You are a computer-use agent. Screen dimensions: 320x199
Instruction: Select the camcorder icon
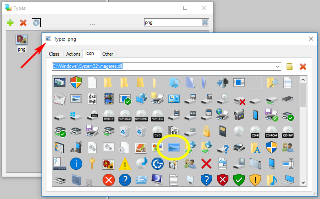pyautogui.click(x=239, y=115)
